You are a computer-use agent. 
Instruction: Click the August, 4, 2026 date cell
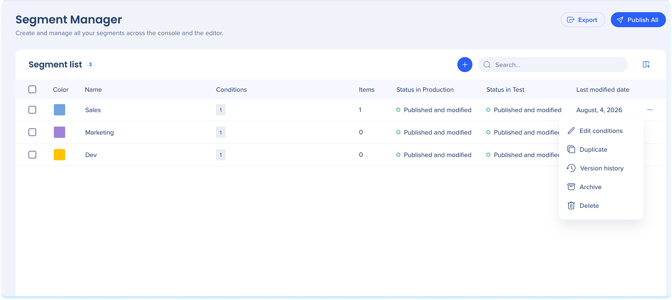click(599, 110)
